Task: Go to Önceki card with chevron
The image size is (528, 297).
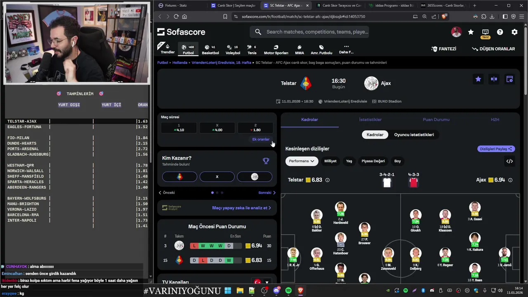Action: [x=167, y=193]
